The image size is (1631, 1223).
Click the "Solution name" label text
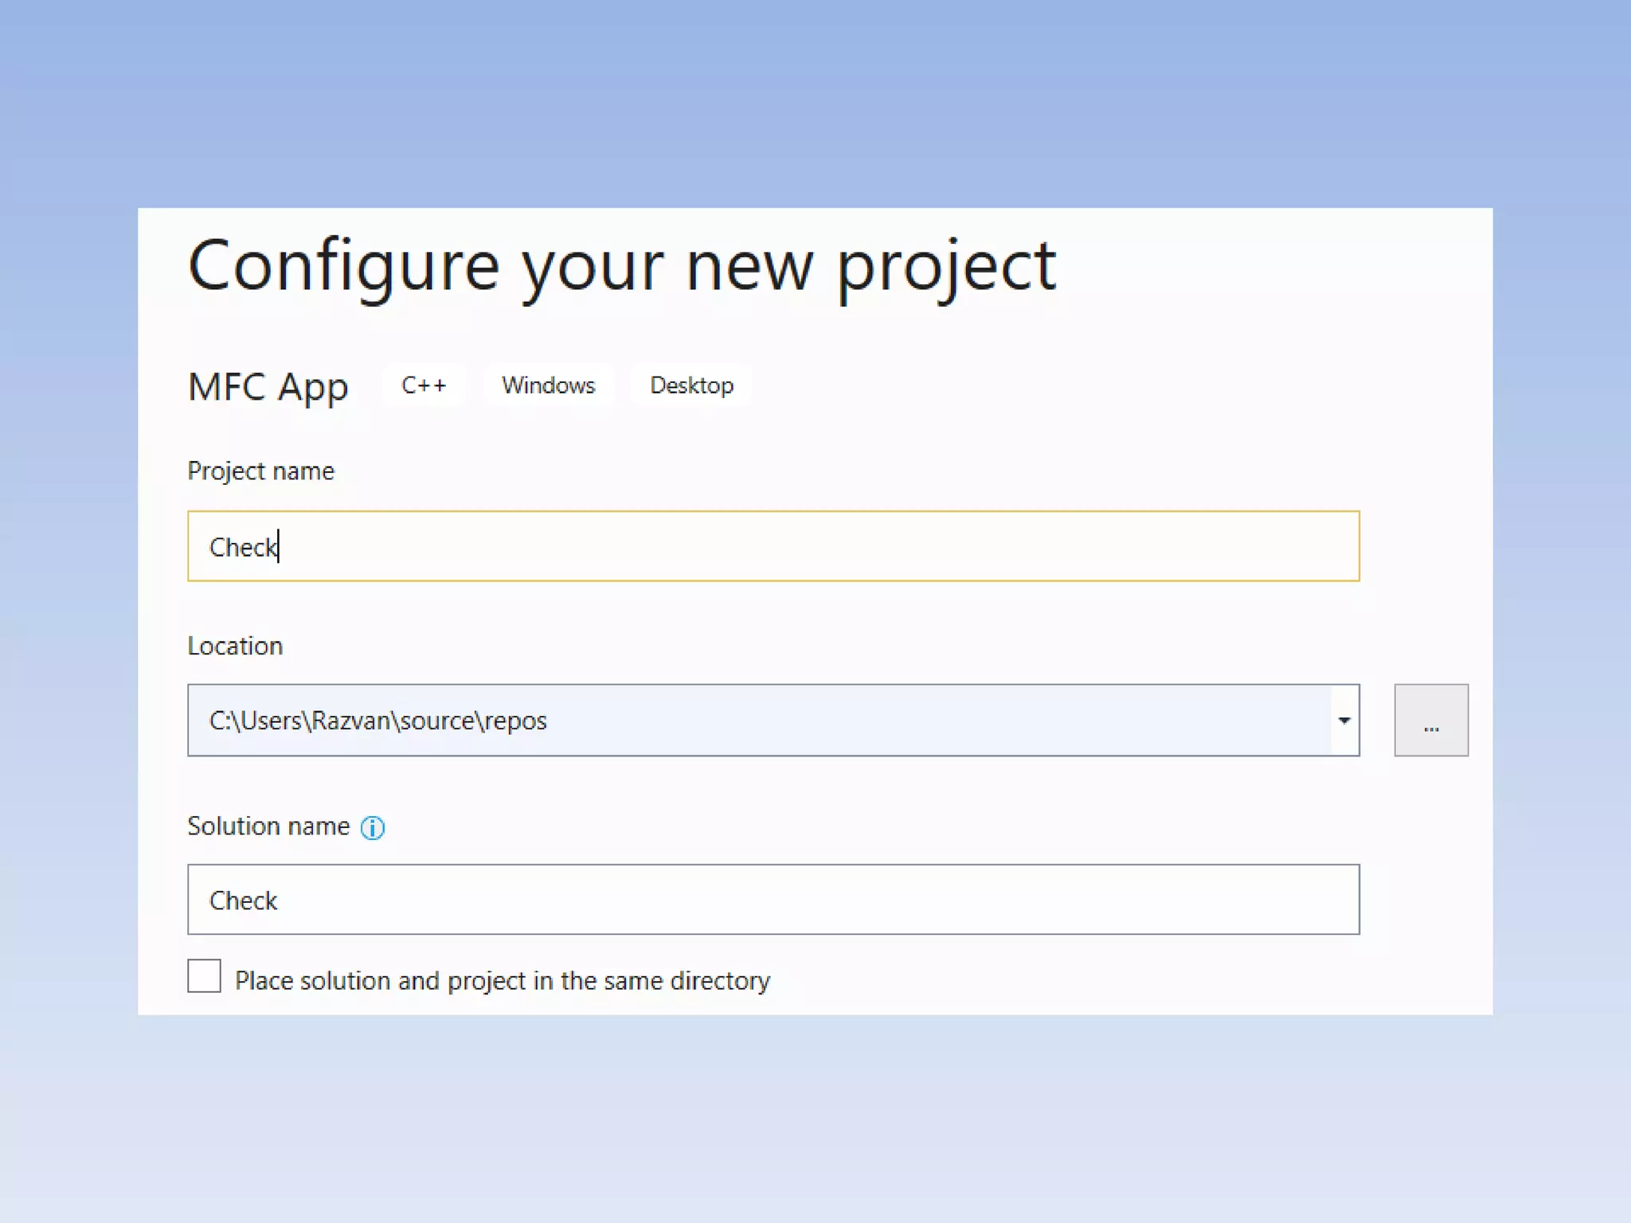click(x=268, y=826)
